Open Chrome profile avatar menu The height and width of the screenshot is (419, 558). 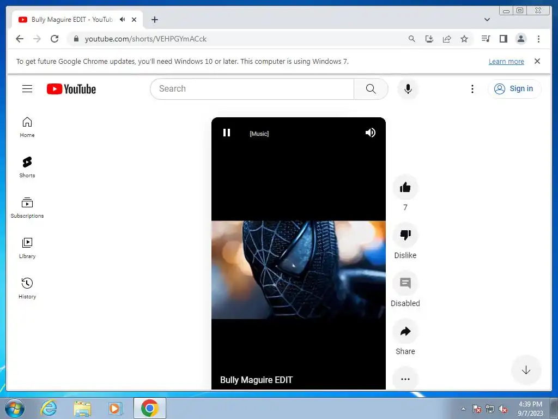point(520,39)
